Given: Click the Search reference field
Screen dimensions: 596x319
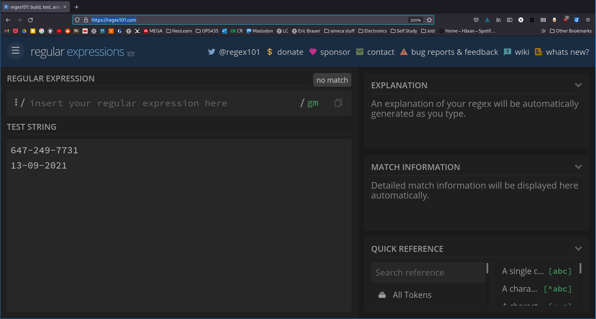Looking at the screenshot, I should 428,273.
